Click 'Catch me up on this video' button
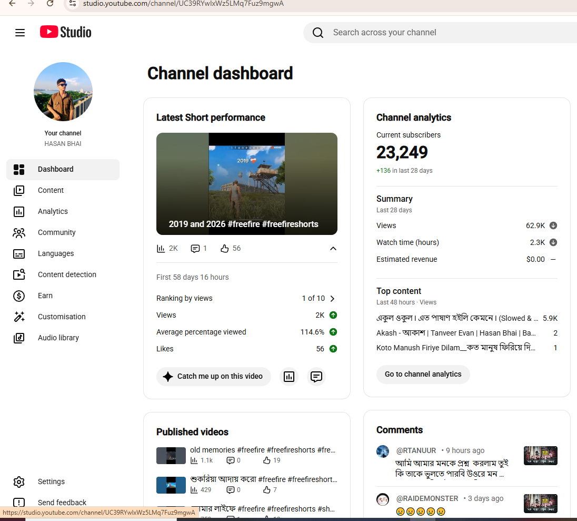 [x=213, y=376]
